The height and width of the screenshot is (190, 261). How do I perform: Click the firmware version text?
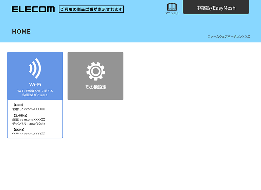point(229,37)
